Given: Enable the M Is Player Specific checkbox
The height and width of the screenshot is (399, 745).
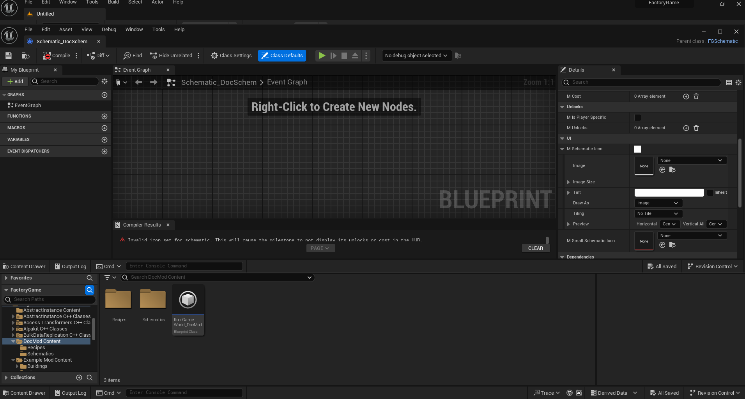Looking at the screenshot, I should pyautogui.click(x=638, y=117).
